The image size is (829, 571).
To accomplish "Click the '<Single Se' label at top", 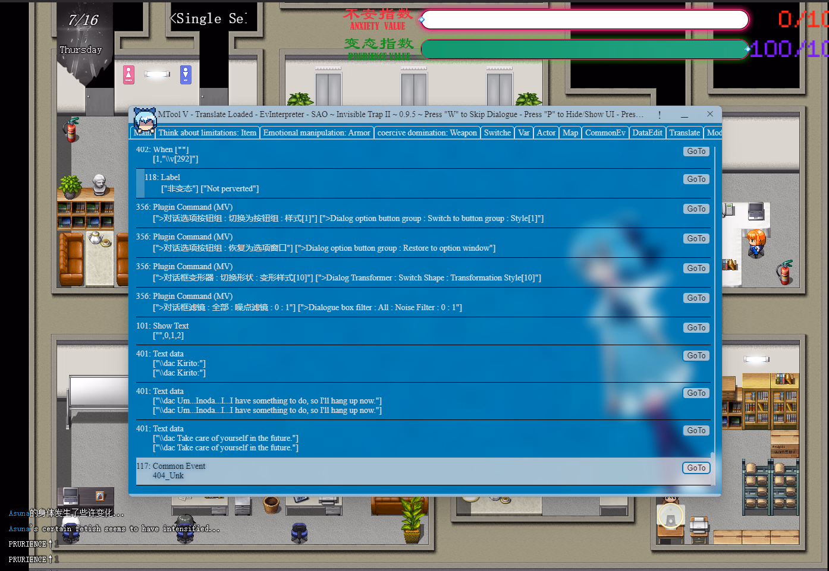I will (208, 19).
